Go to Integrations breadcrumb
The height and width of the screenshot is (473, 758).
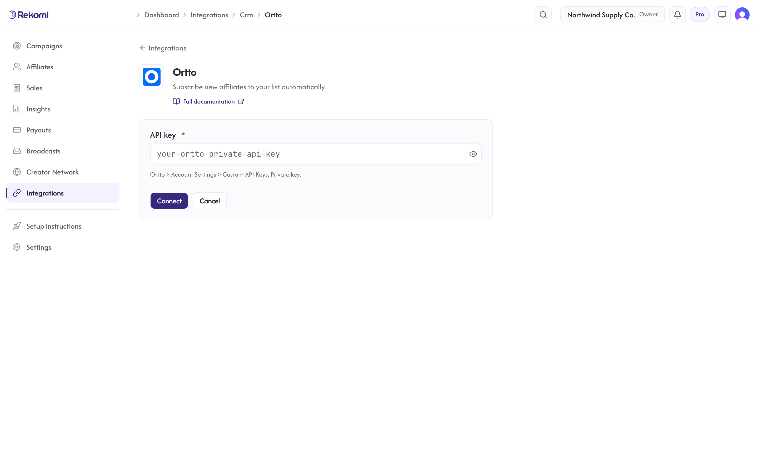click(x=209, y=15)
